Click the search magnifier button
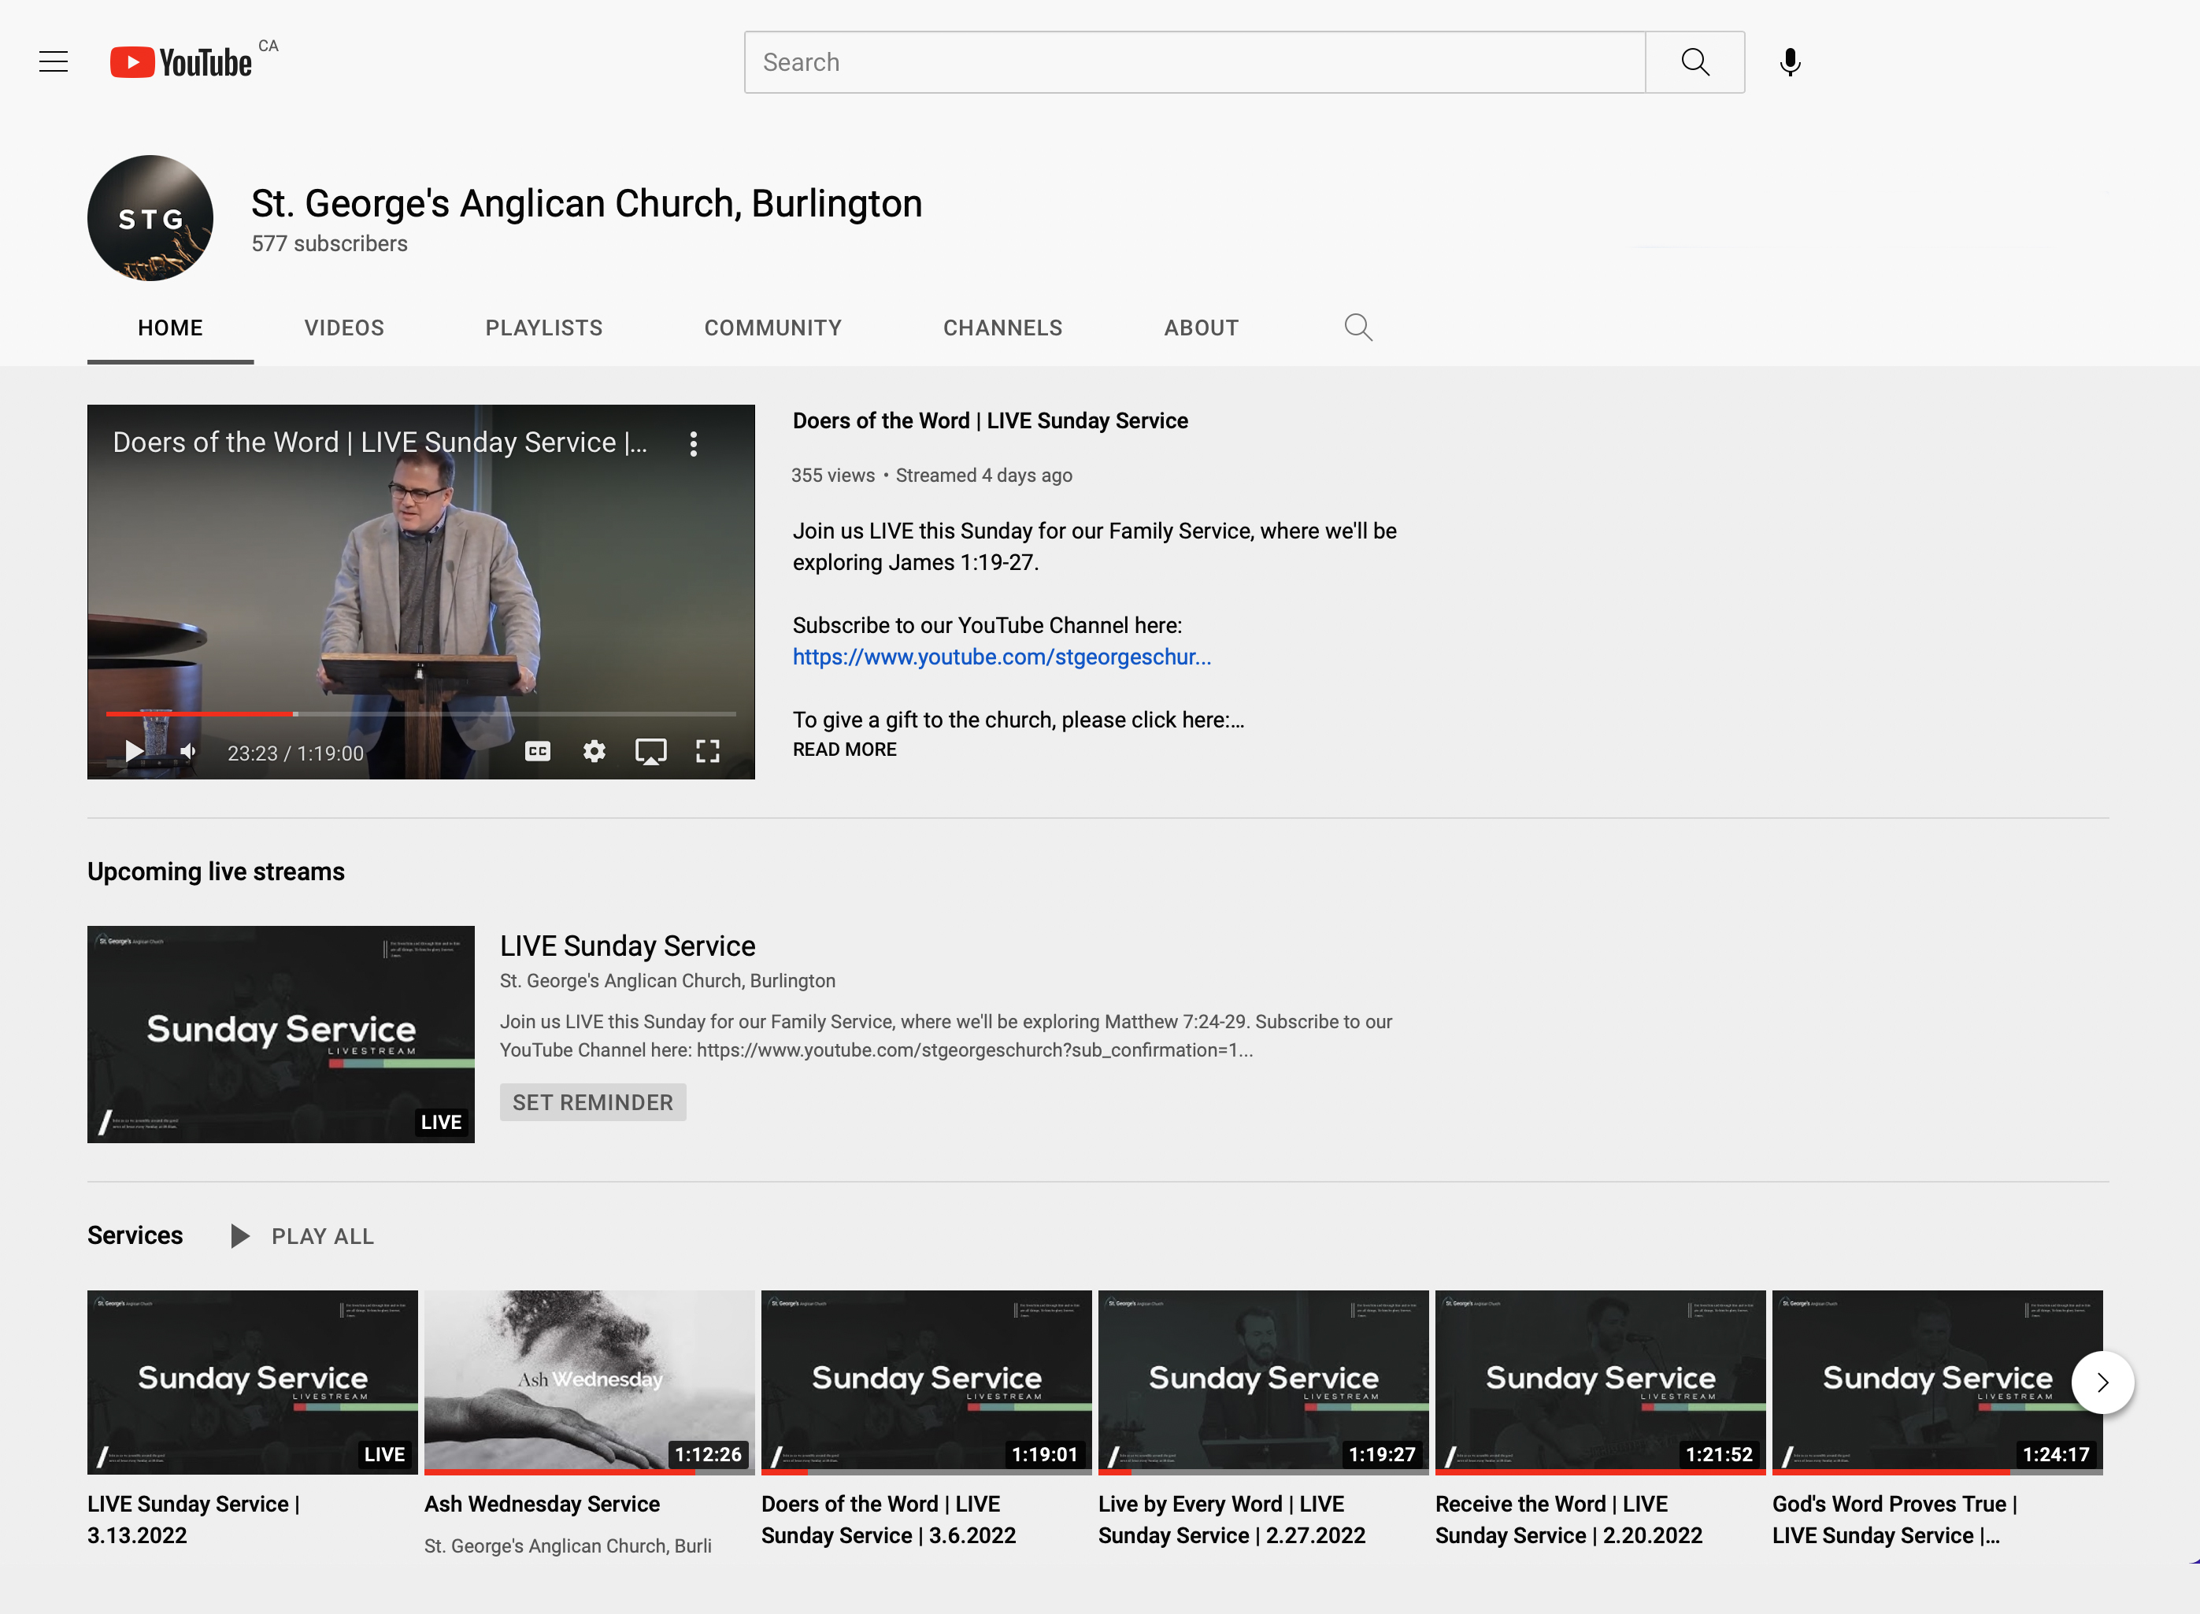Image resolution: width=2200 pixels, height=1614 pixels. tap(1695, 62)
